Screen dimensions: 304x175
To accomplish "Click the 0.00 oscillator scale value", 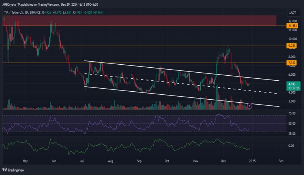I will [291, 146].
